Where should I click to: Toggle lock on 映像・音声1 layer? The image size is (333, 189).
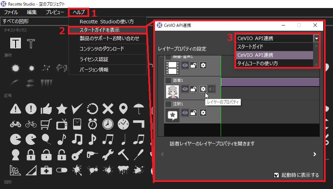193,65
